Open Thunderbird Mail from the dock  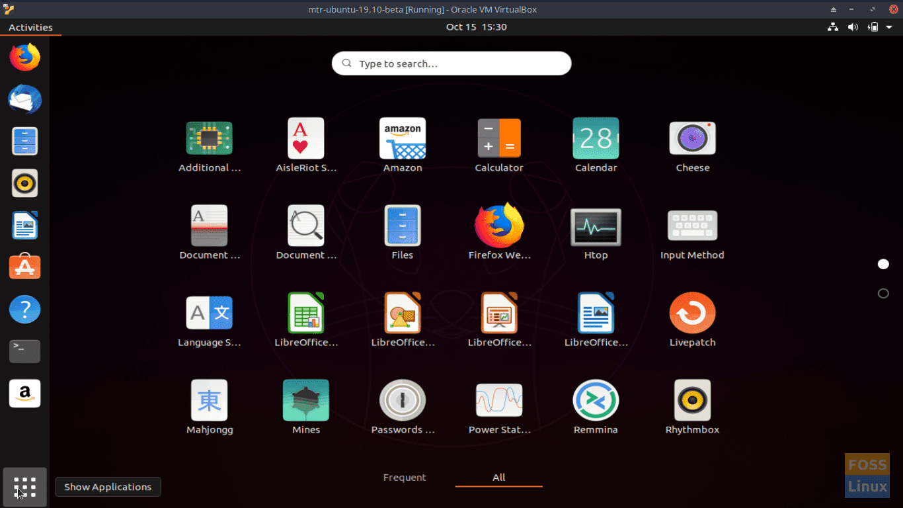tap(25, 100)
